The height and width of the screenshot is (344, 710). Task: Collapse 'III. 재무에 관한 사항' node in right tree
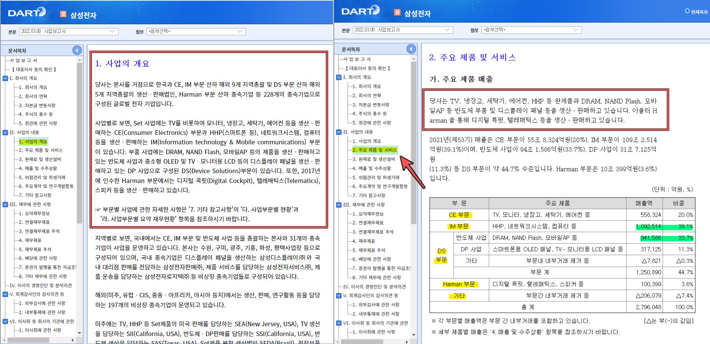tap(339, 205)
